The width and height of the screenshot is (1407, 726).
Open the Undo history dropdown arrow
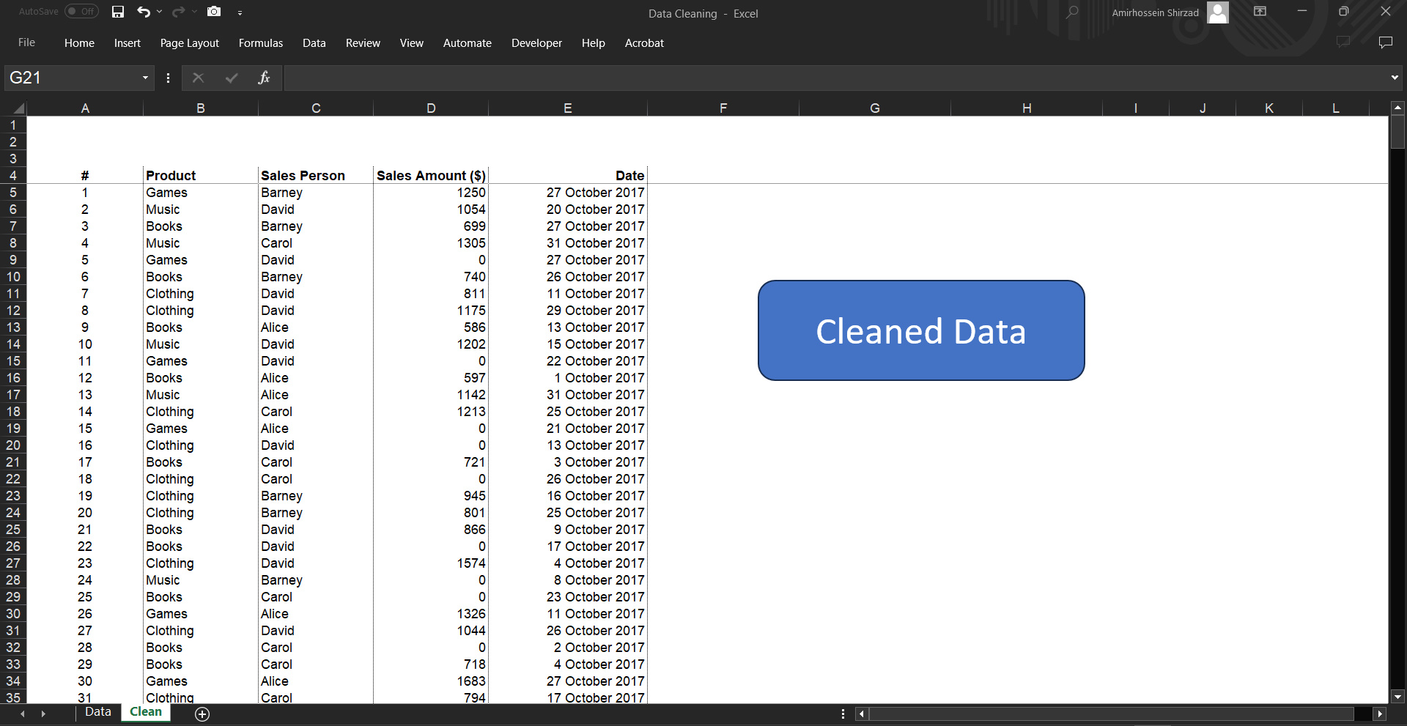(x=159, y=12)
